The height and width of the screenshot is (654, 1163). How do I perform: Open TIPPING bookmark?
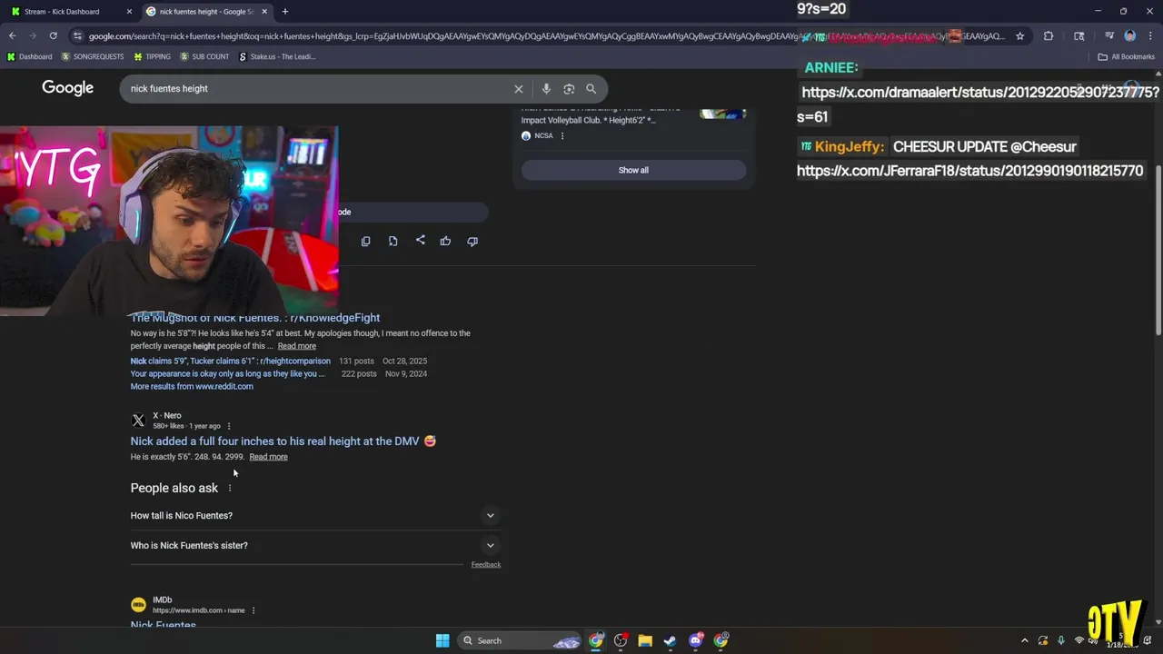click(x=152, y=56)
